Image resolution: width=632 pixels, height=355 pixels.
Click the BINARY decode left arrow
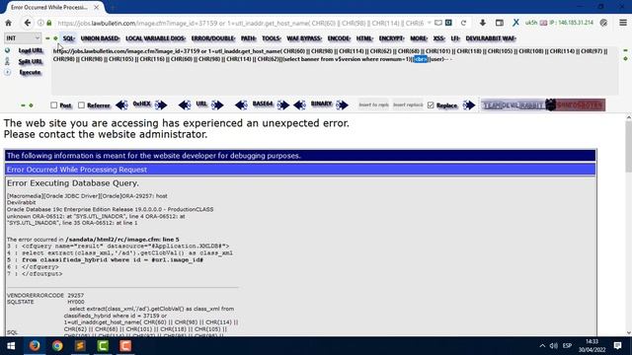(299, 106)
